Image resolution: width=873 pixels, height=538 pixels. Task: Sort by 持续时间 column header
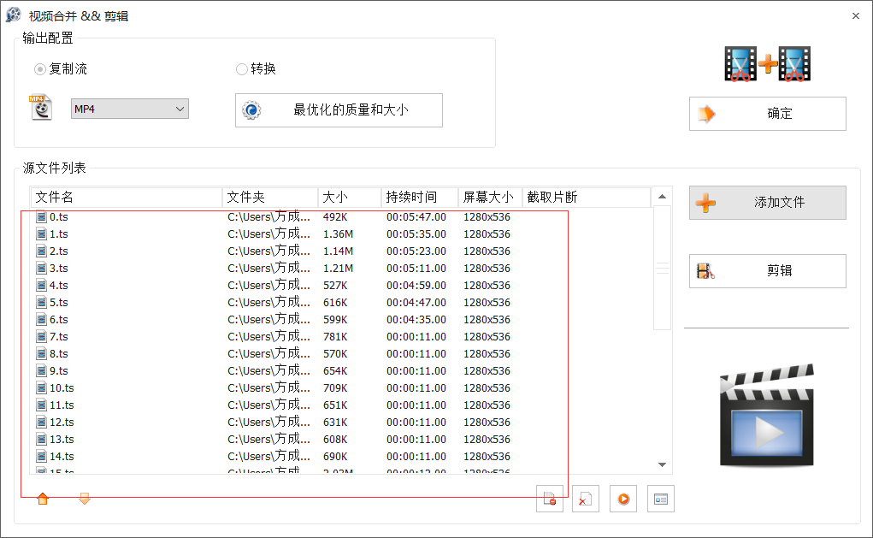coord(420,198)
